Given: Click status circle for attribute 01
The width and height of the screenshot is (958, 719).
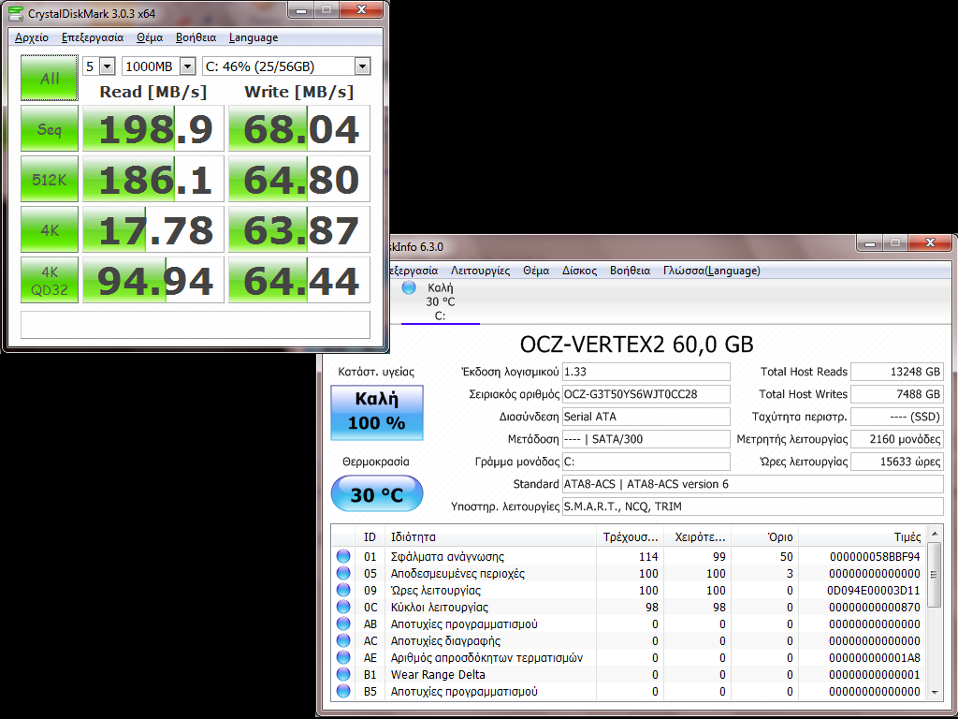Looking at the screenshot, I should click(x=343, y=556).
